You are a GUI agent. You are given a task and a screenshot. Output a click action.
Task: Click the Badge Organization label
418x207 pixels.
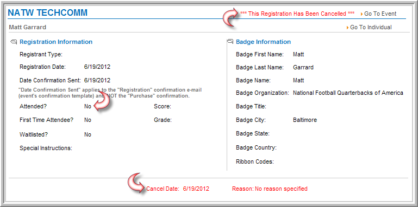[263, 93]
